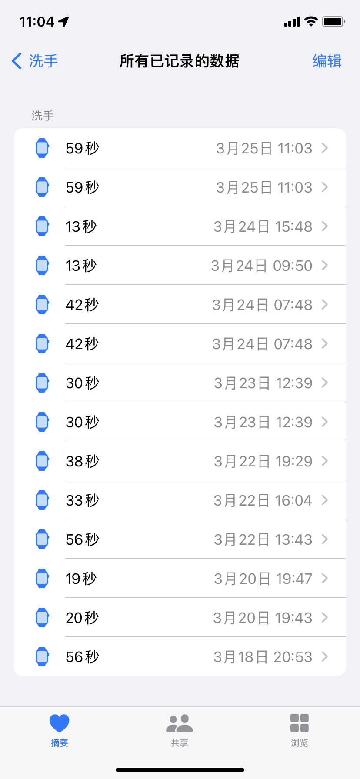Tap the watch icon for 19秒 entry
The image size is (360, 779).
(x=42, y=578)
